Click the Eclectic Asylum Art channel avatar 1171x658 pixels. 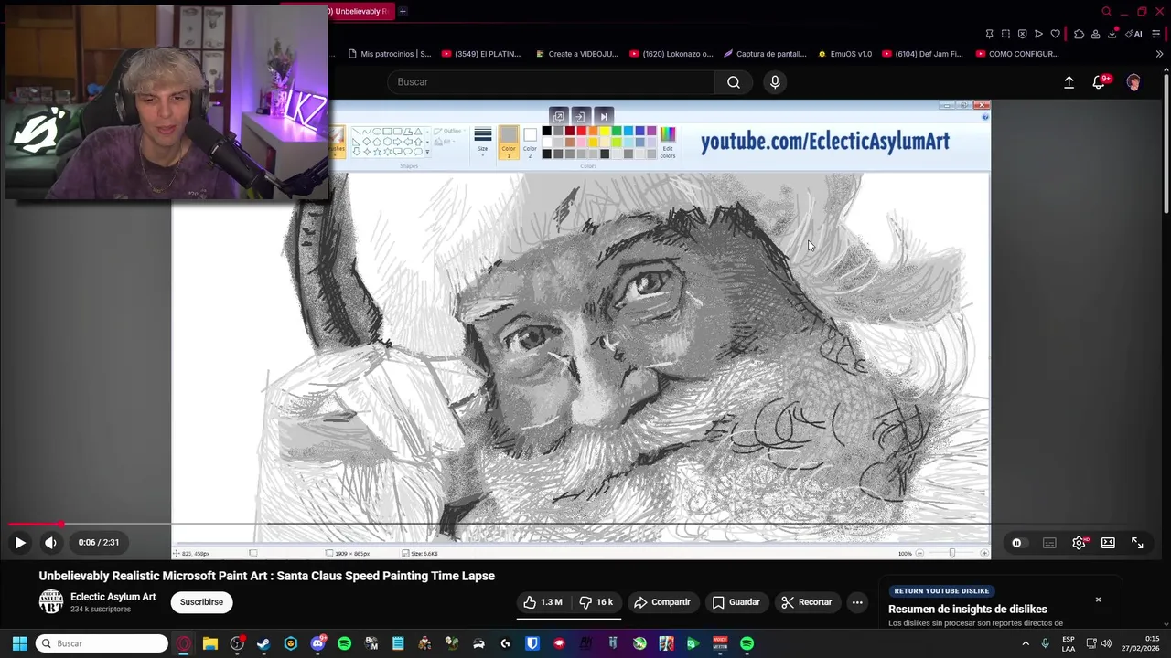[51, 601]
